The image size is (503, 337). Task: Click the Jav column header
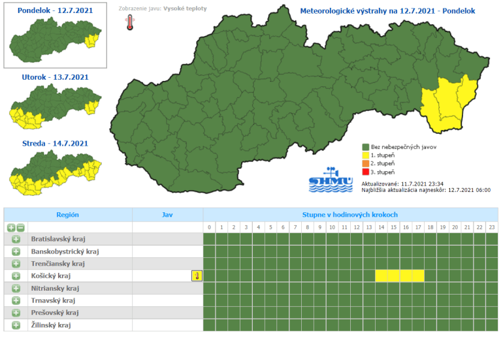click(x=167, y=214)
